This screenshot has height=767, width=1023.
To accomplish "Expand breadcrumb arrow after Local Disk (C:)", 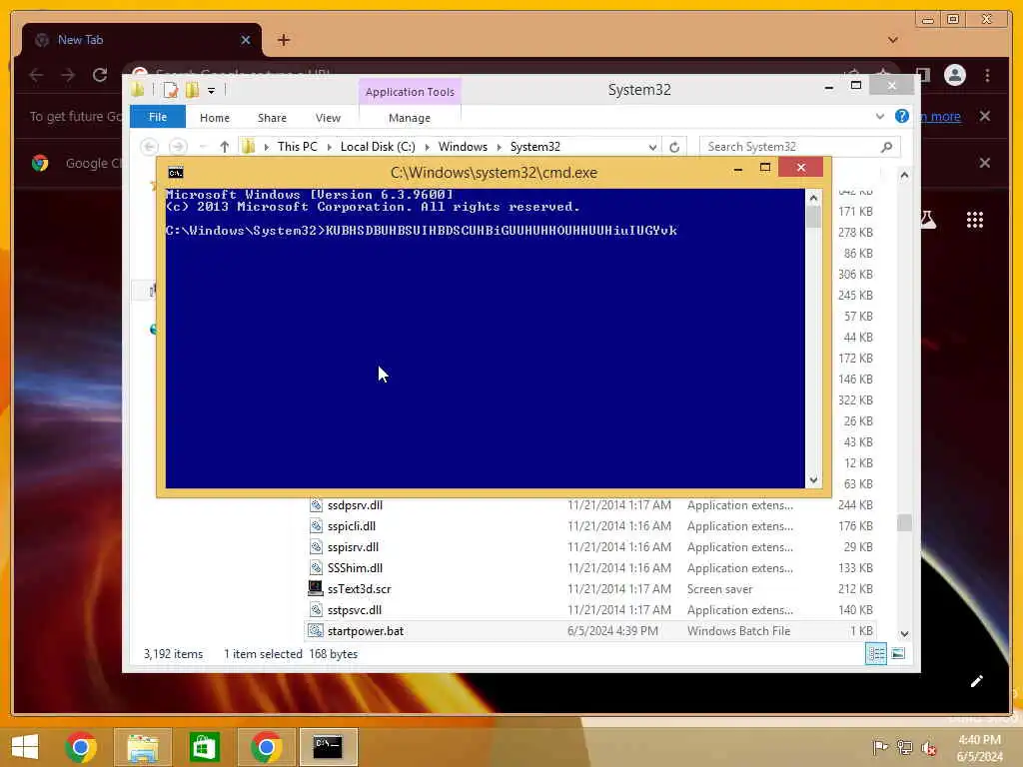I will pos(428,148).
